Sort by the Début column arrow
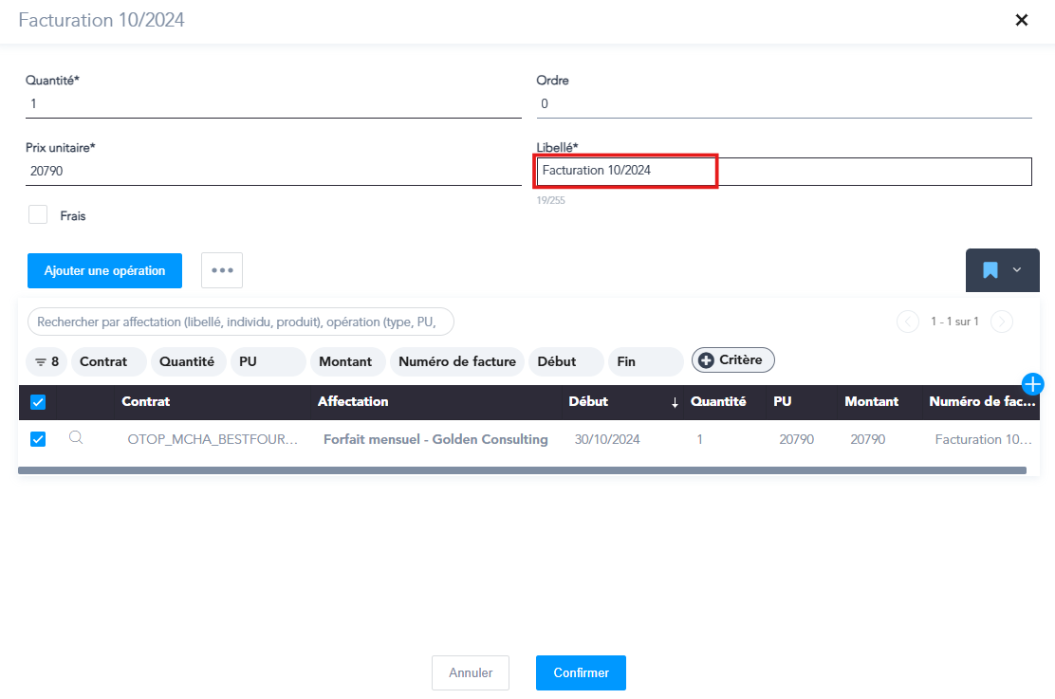The height and width of the screenshot is (699, 1055). tap(675, 402)
